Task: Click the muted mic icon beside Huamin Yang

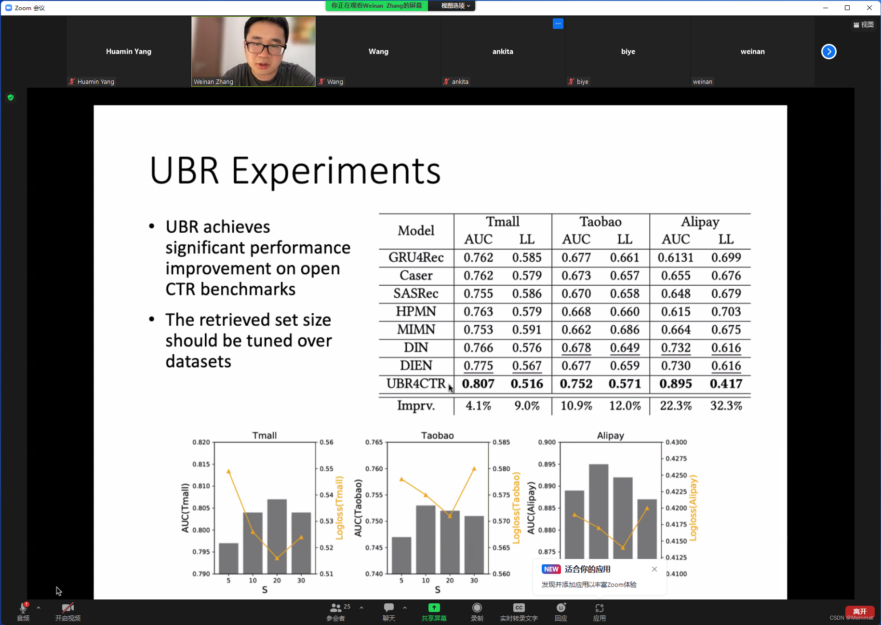Action: [72, 81]
